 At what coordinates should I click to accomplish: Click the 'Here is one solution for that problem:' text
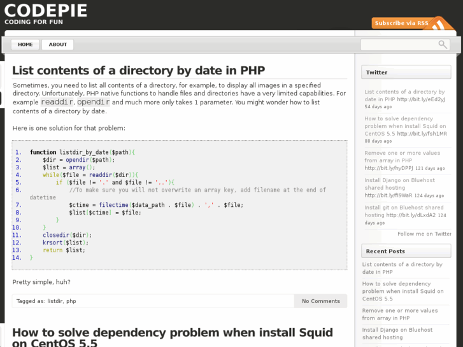pyautogui.click(x=69, y=128)
